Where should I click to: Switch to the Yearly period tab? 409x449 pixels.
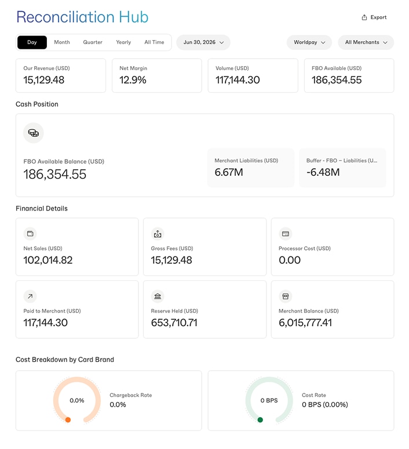click(x=123, y=42)
